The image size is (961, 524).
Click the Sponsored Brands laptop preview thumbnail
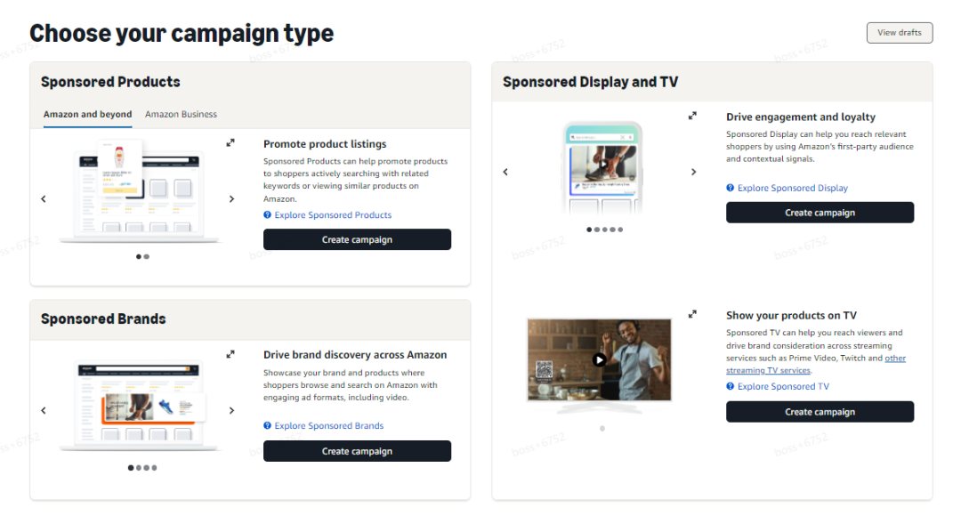tap(138, 406)
